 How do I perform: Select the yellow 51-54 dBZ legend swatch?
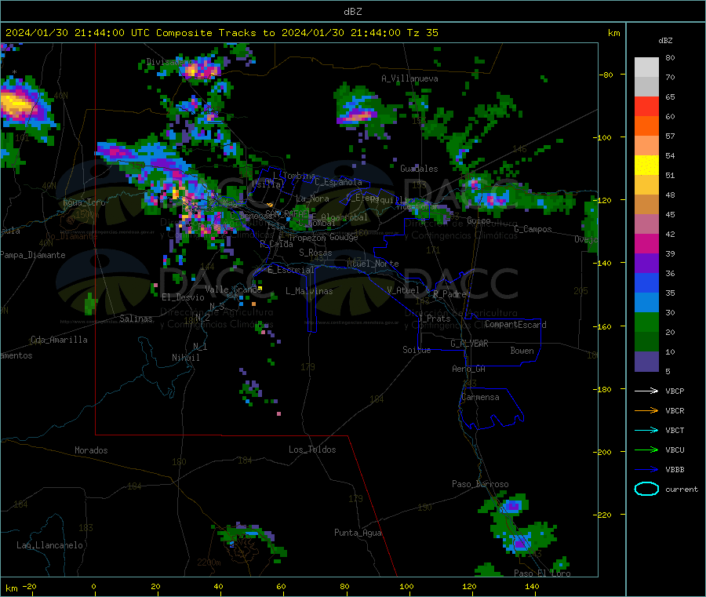[646, 166]
